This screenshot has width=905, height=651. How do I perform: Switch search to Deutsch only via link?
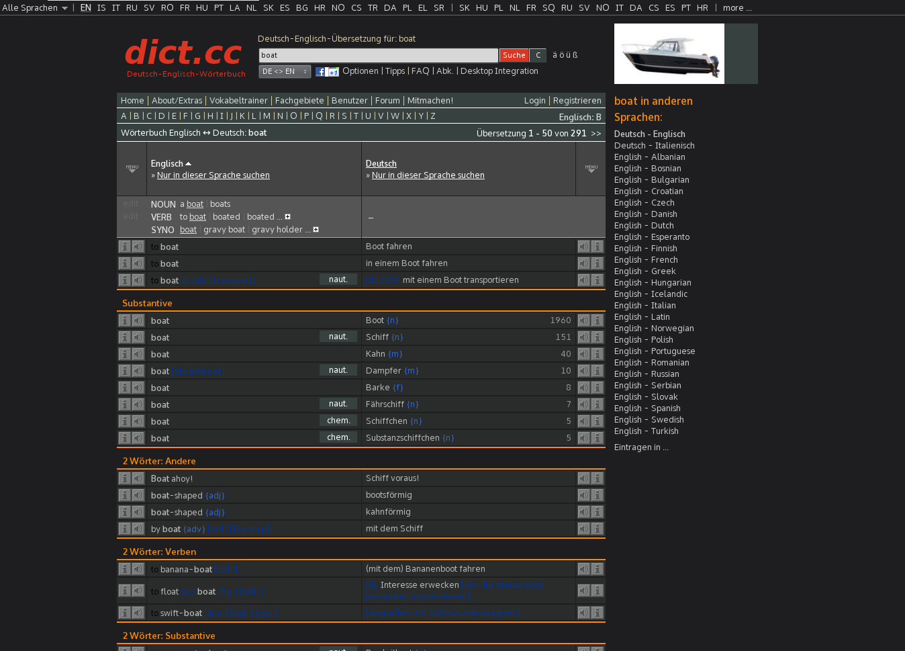(428, 175)
